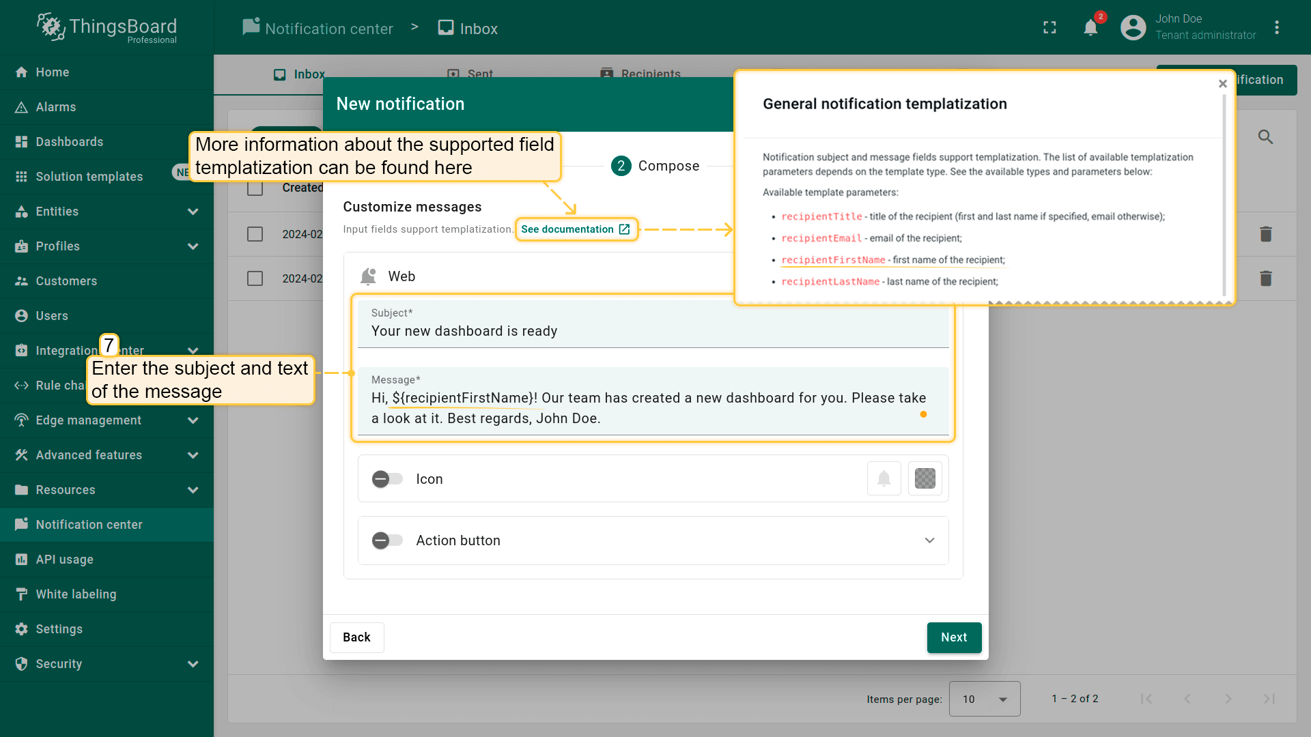Open the icon color swatch picker
This screenshot has width=1311, height=737.
tap(925, 478)
